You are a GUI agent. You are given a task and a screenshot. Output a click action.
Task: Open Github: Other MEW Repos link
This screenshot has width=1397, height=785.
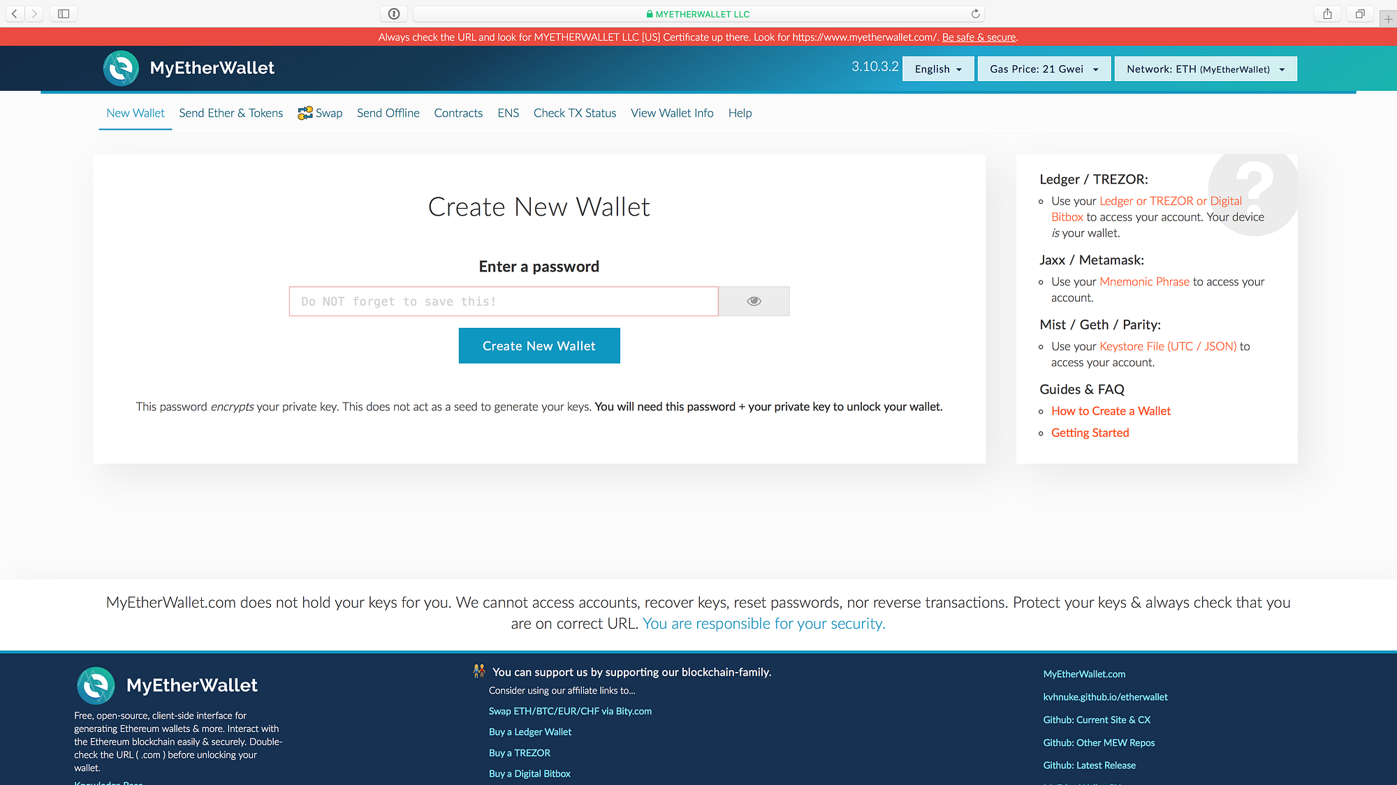click(x=1099, y=743)
